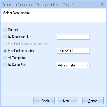This screenshot has width=107, height=107.
Task: Proceed with the Next button
Action: coord(67,101)
